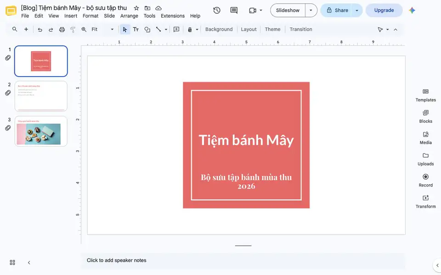Screen dimensions: 441x275
Task: Switch to grid view
Action: [12, 262]
